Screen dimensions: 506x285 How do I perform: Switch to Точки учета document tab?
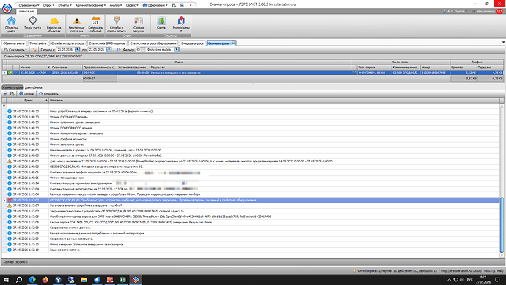point(37,43)
